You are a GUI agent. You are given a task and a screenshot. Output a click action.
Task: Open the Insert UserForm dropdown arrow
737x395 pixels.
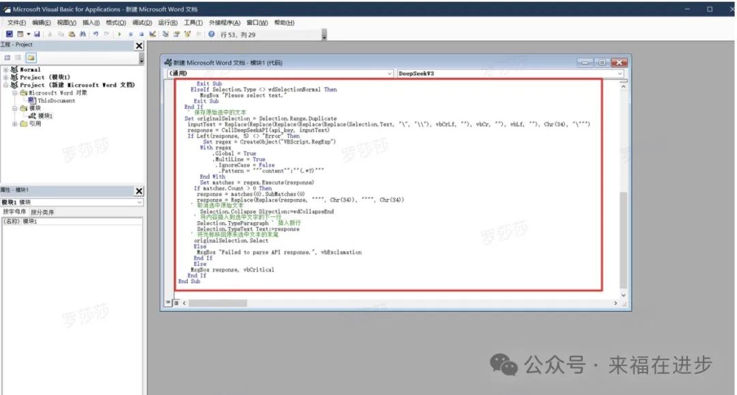pyautogui.click(x=28, y=34)
